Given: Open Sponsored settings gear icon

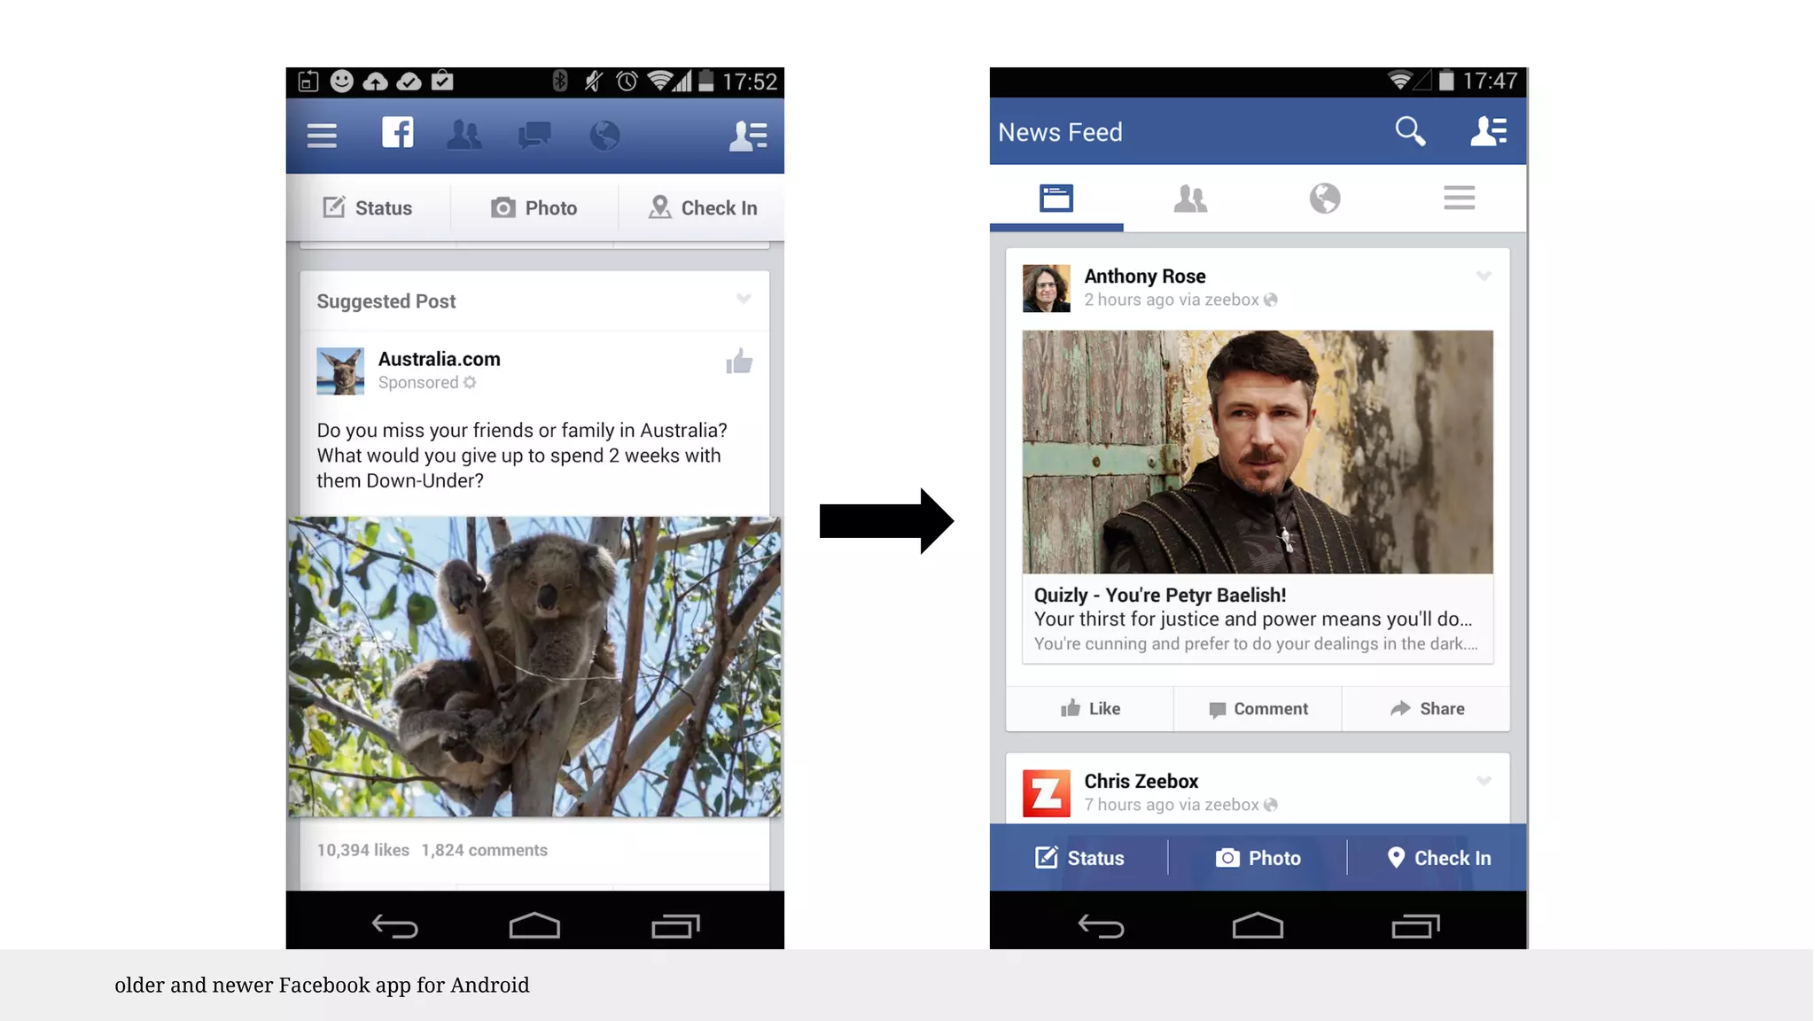Looking at the screenshot, I should [x=470, y=382].
